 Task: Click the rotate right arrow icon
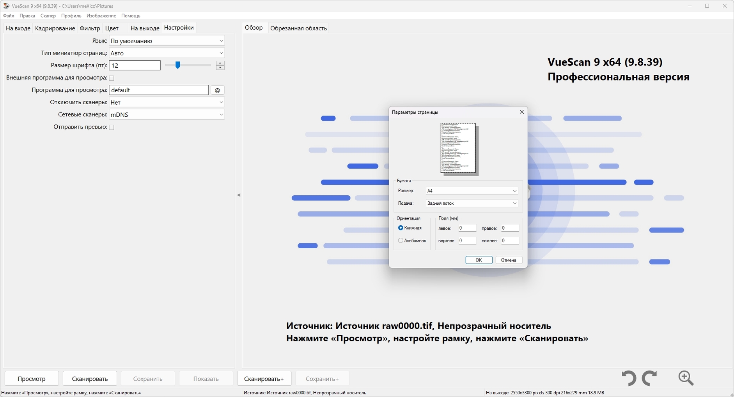650,378
